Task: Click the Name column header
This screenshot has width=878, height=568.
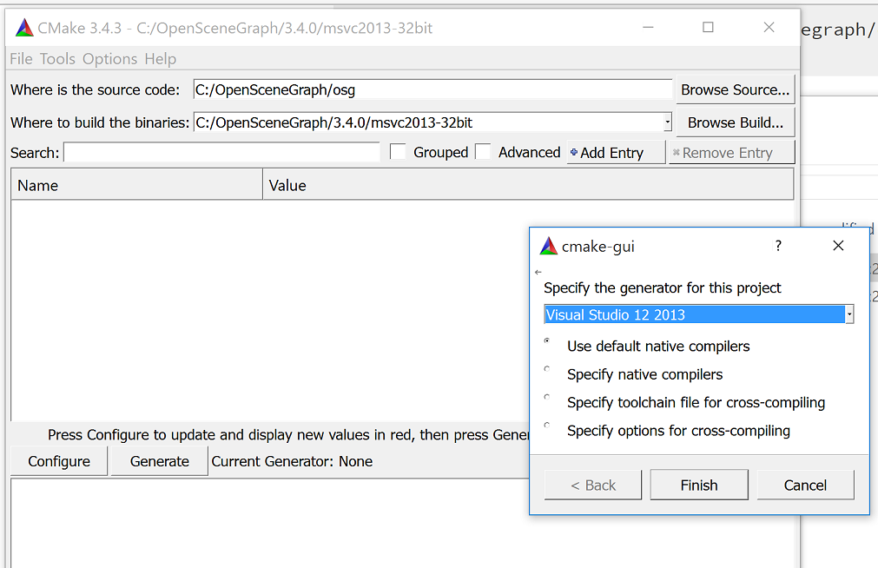Action: [x=136, y=185]
